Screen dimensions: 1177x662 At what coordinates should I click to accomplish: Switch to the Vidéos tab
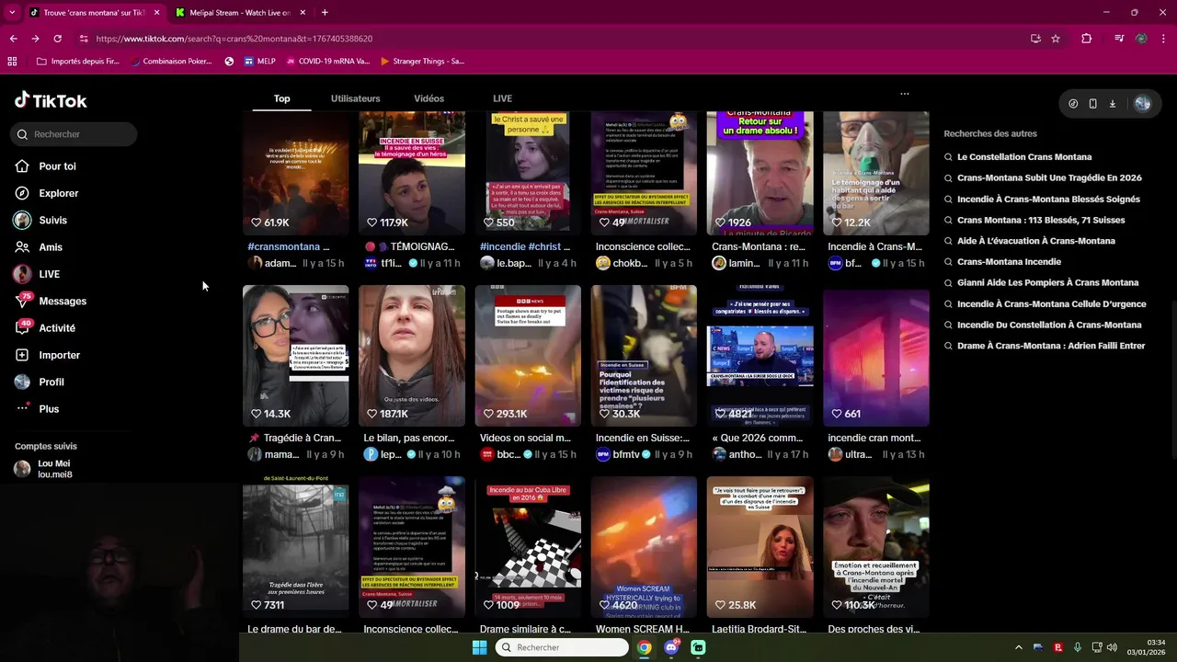click(429, 98)
